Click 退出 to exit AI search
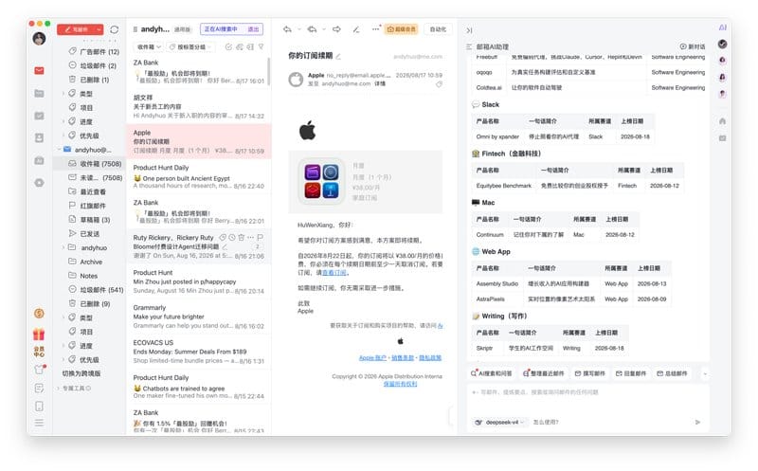 [253, 29]
